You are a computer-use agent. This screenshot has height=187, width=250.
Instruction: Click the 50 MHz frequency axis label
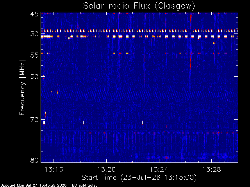coord(34,34)
